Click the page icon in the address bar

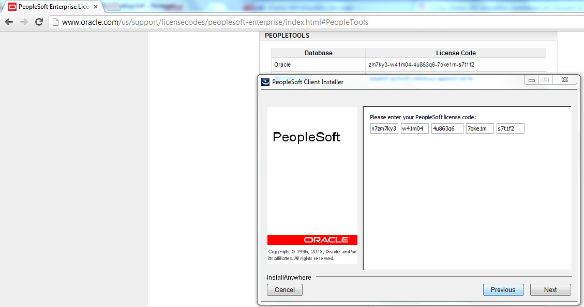click(55, 22)
